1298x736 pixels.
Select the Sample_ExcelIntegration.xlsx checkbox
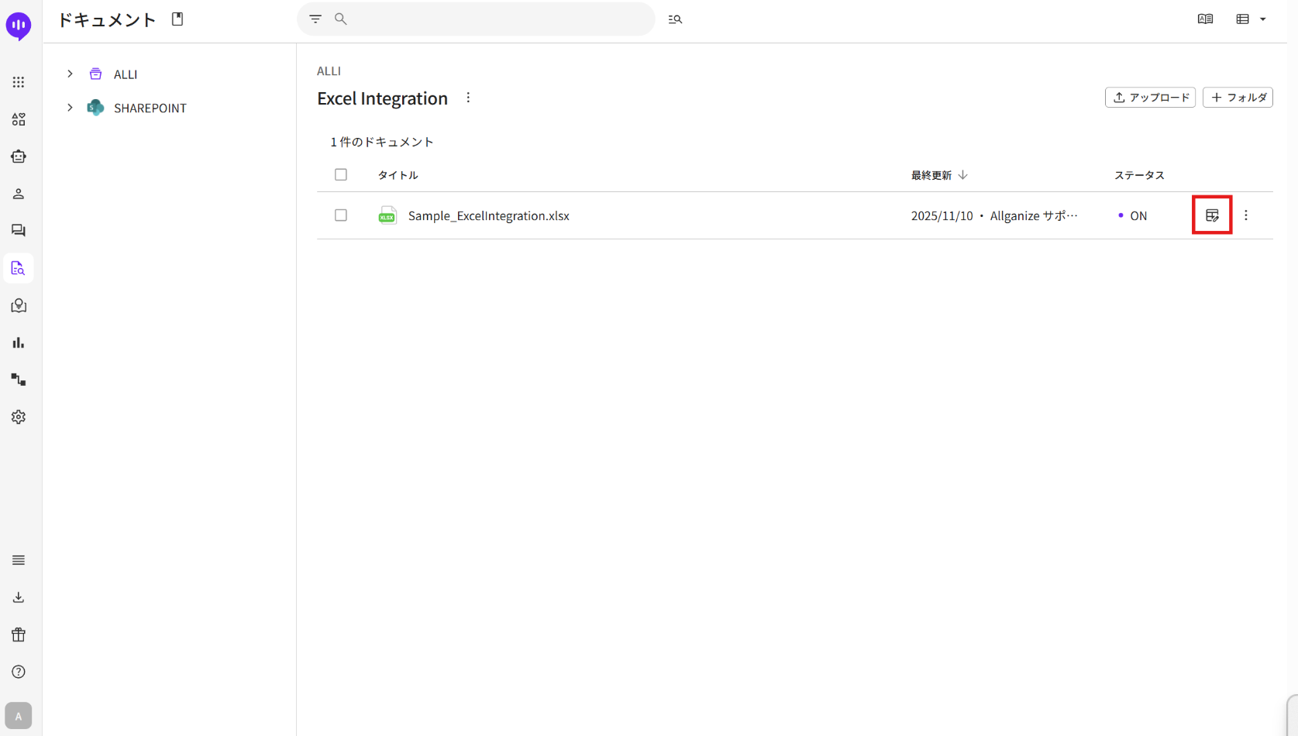click(x=341, y=215)
